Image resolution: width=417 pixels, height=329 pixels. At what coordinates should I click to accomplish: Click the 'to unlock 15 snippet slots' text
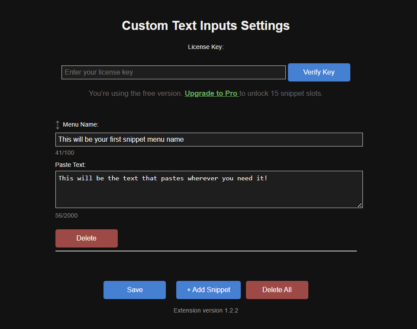pyautogui.click(x=281, y=94)
